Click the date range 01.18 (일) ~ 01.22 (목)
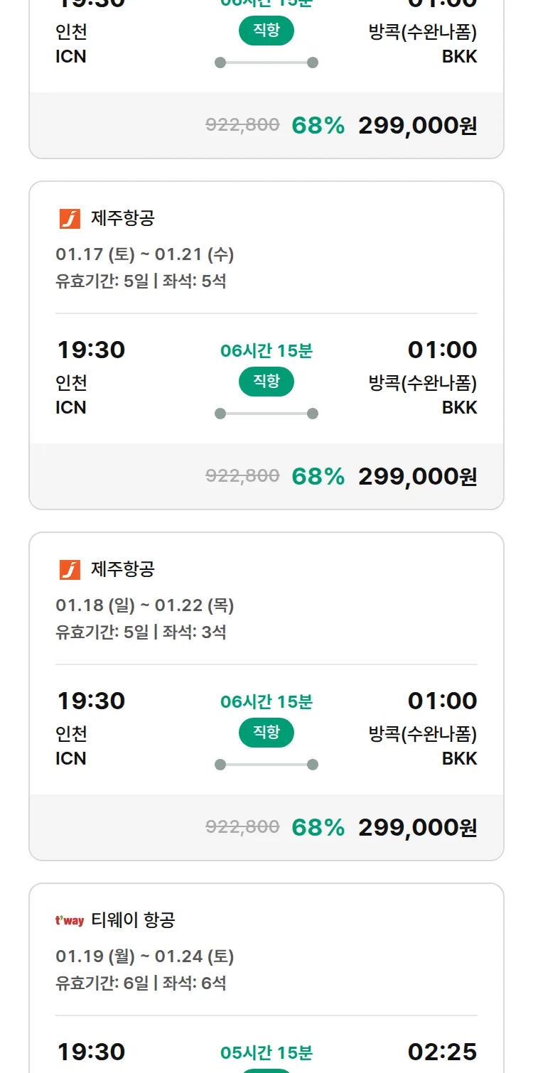Image resolution: width=533 pixels, height=1073 pixels. coord(145,605)
